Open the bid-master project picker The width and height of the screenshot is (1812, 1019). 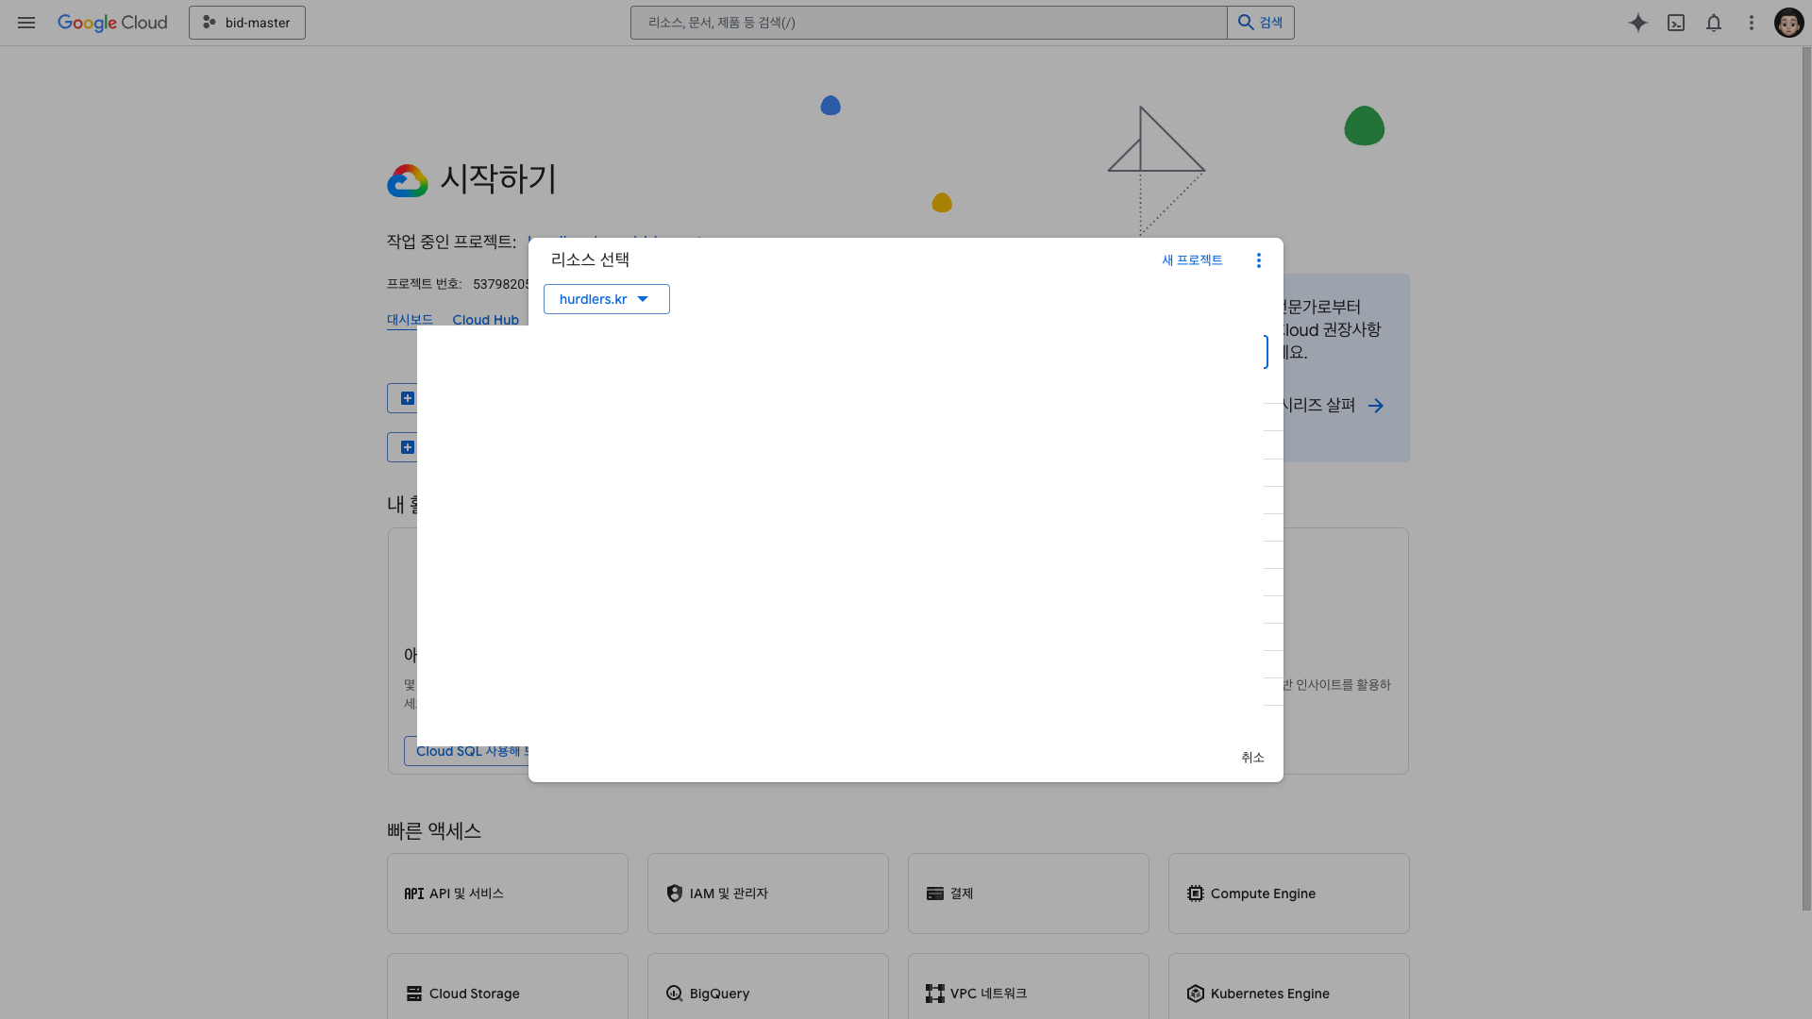point(247,23)
